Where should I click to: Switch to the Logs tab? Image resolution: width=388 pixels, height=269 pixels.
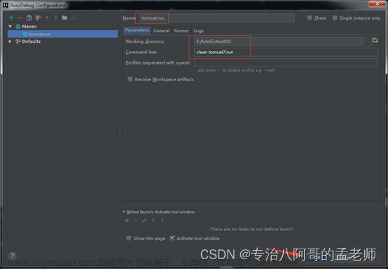point(198,31)
